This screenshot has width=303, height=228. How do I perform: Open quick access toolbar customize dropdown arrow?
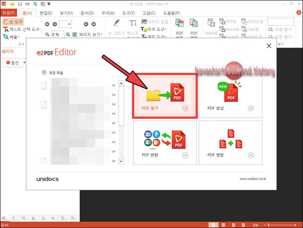tap(49, 3)
